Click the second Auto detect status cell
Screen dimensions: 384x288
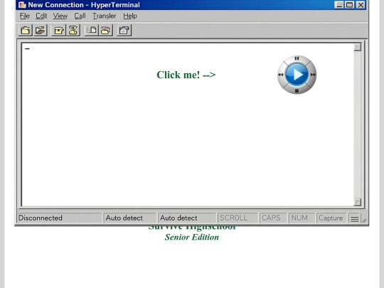(186, 218)
